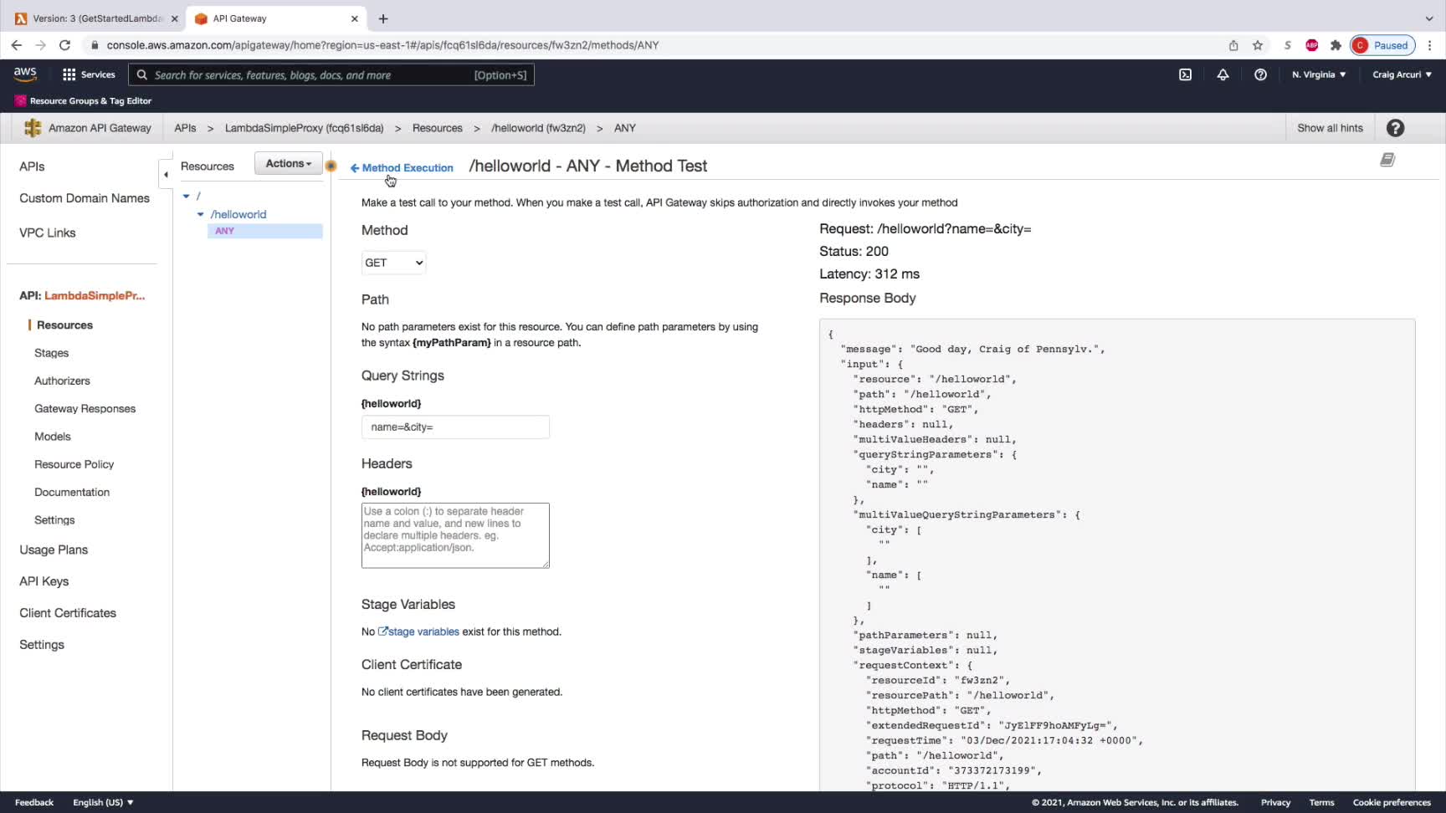Screen dimensions: 1446x813
Task: Collapse the root / resource tree node
Action: click(x=186, y=196)
